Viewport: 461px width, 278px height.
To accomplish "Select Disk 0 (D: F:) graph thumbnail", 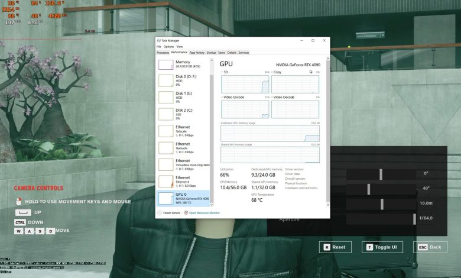I will [166, 80].
